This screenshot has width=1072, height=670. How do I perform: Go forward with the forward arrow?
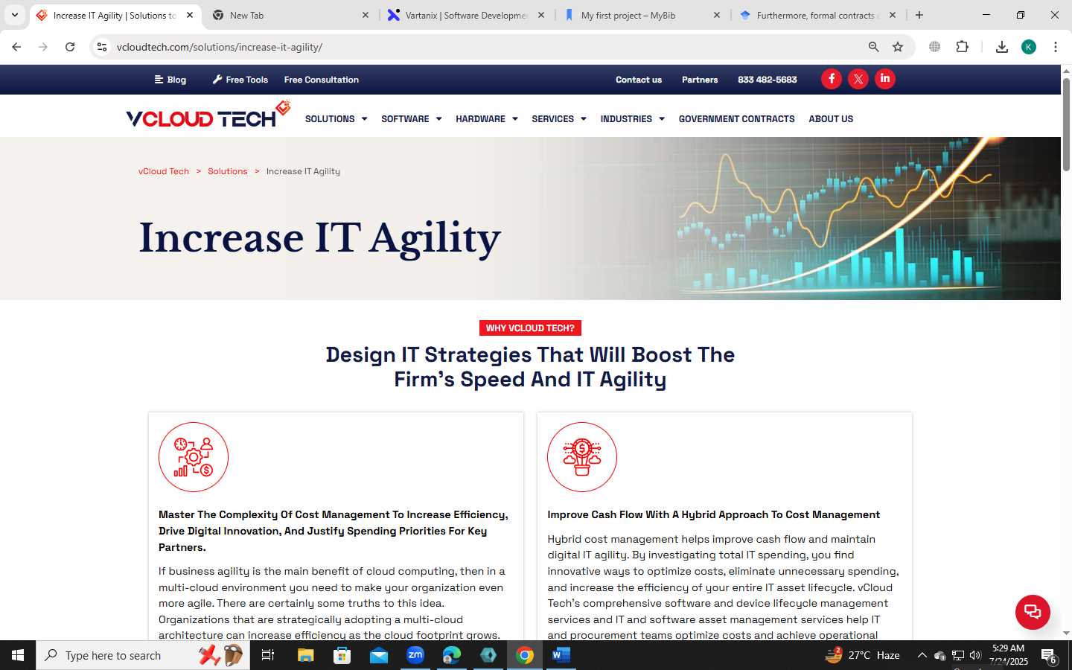click(x=43, y=47)
